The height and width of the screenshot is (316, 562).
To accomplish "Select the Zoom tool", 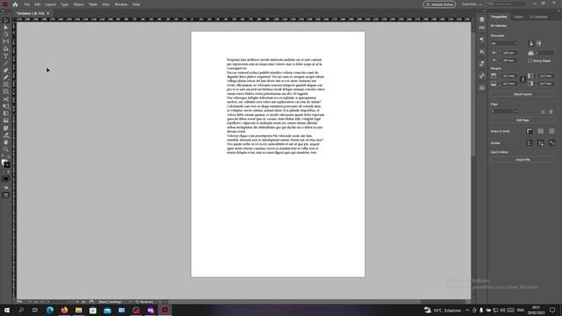I will click(x=6, y=150).
